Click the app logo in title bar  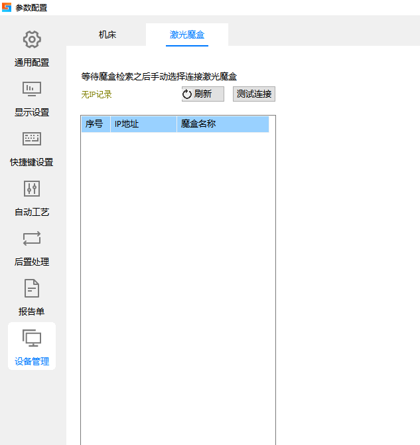point(7,7)
